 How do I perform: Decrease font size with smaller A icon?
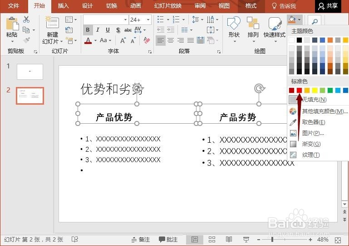(x=133, y=41)
